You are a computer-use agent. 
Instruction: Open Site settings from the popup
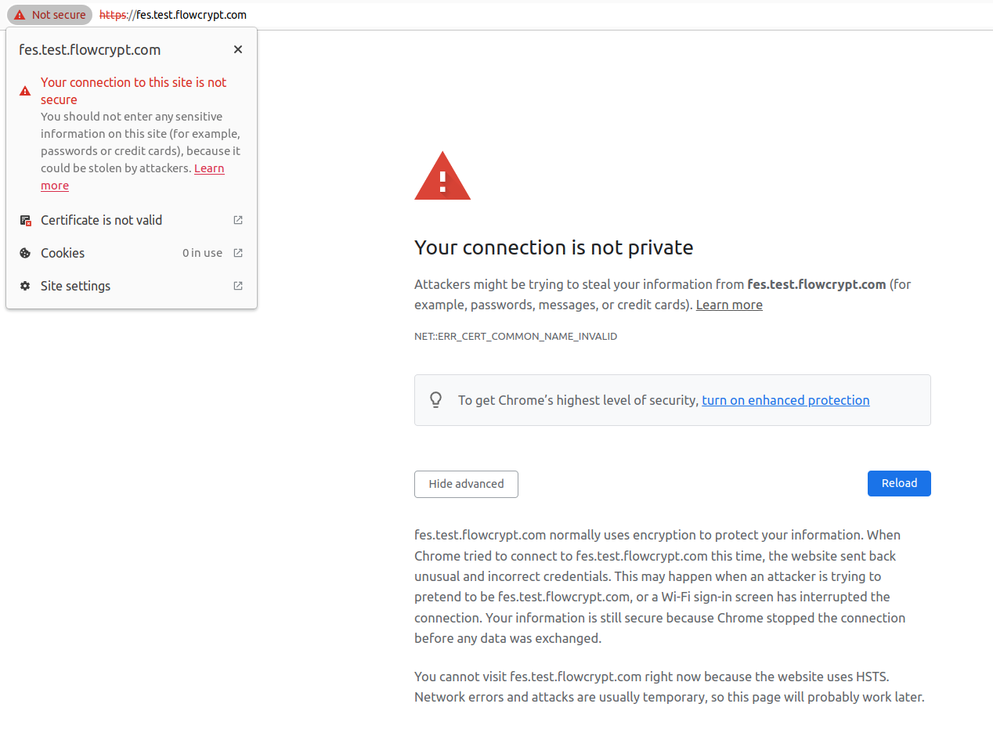(x=75, y=286)
